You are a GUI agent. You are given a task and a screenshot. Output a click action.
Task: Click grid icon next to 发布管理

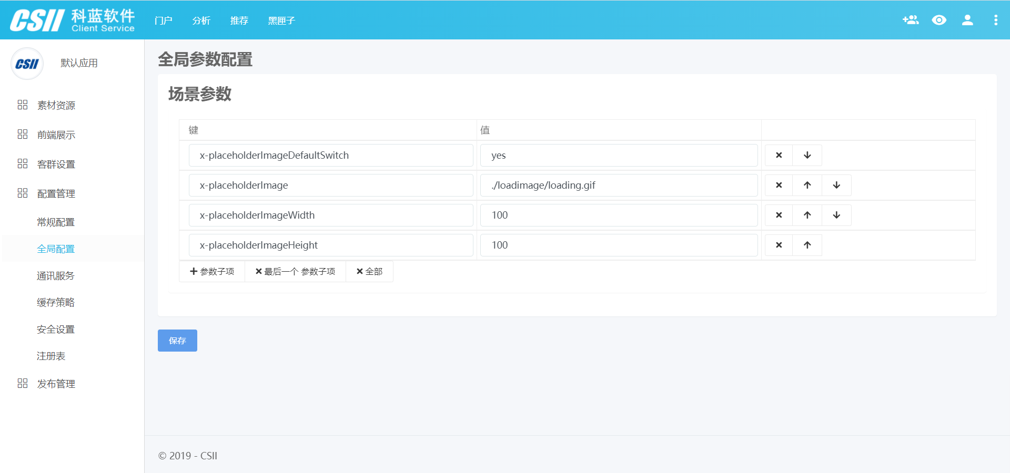(23, 383)
